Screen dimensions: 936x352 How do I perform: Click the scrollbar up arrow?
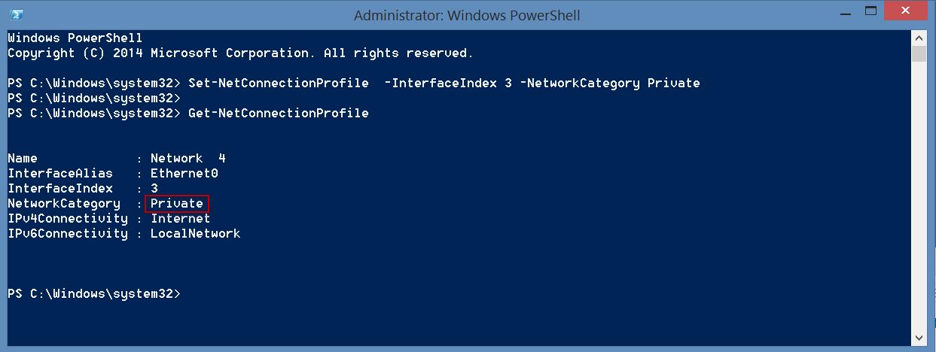[919, 38]
